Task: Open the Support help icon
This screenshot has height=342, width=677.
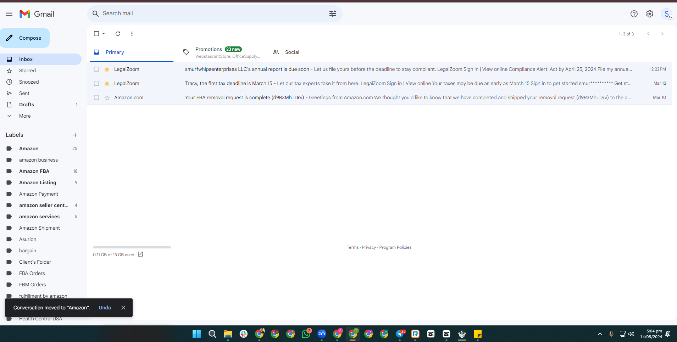Action: click(634, 14)
